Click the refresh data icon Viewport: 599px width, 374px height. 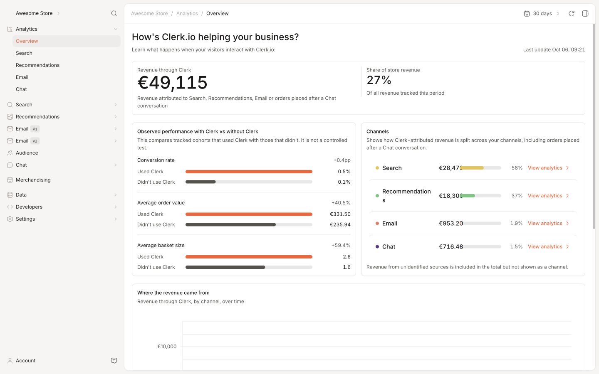click(572, 13)
